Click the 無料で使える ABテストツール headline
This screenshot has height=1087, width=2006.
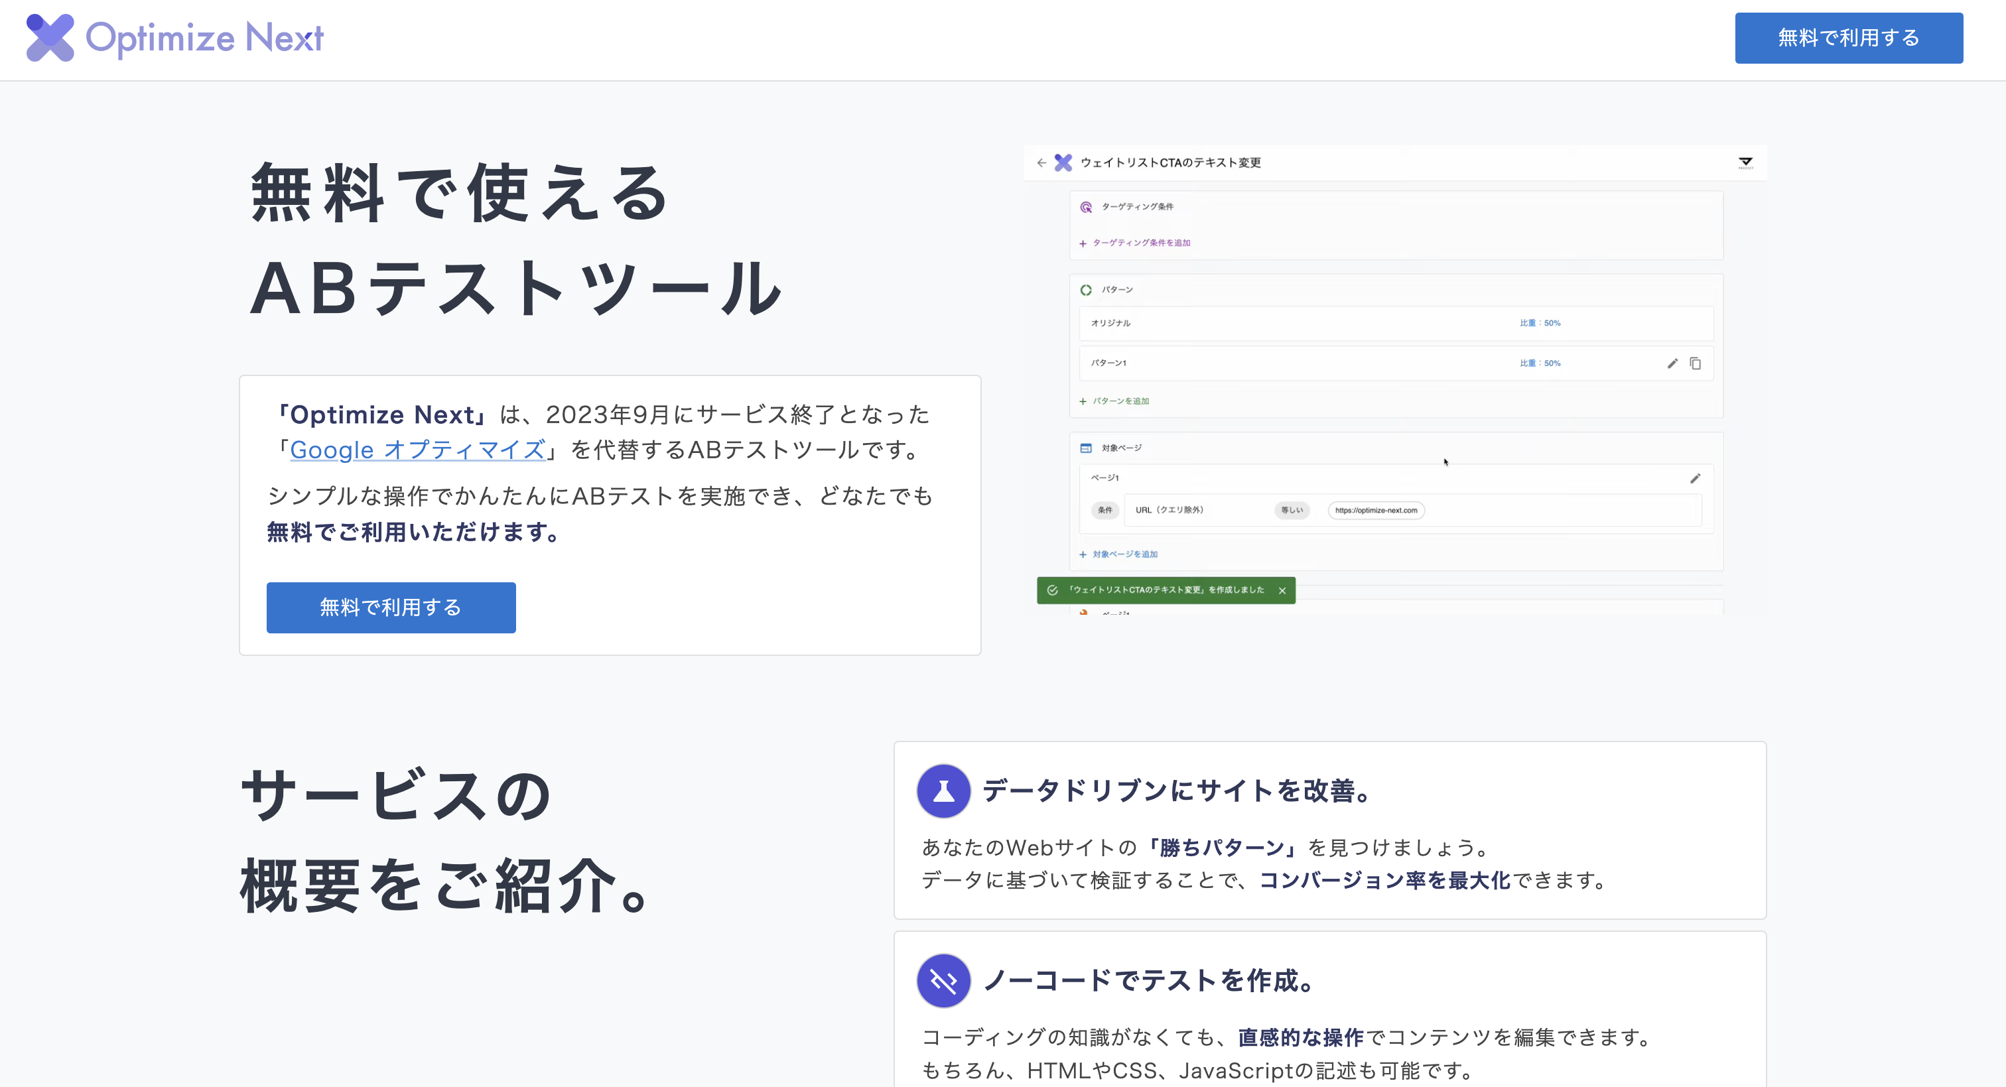515,240
